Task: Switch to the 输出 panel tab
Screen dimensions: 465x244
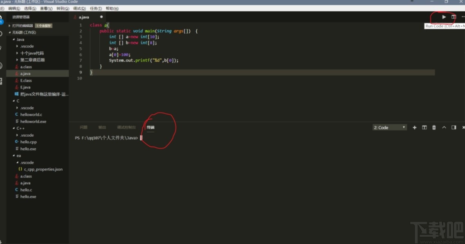Action: click(x=102, y=127)
